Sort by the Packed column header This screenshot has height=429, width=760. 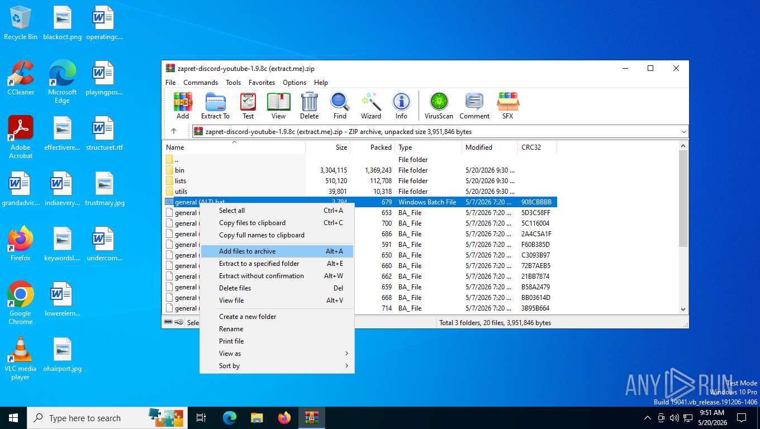click(x=373, y=147)
